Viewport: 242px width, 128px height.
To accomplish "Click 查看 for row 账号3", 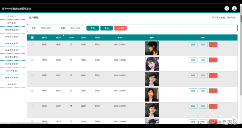I will click(193, 75).
